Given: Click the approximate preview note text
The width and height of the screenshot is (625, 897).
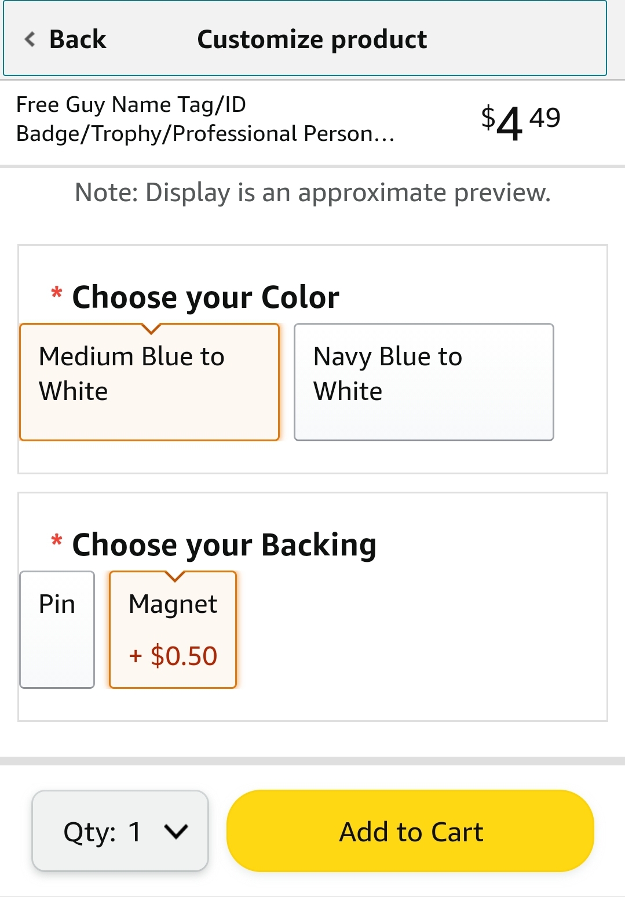Looking at the screenshot, I should [313, 193].
